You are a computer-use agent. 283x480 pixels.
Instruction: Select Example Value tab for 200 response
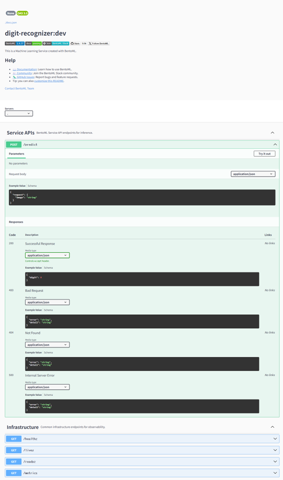click(33, 268)
